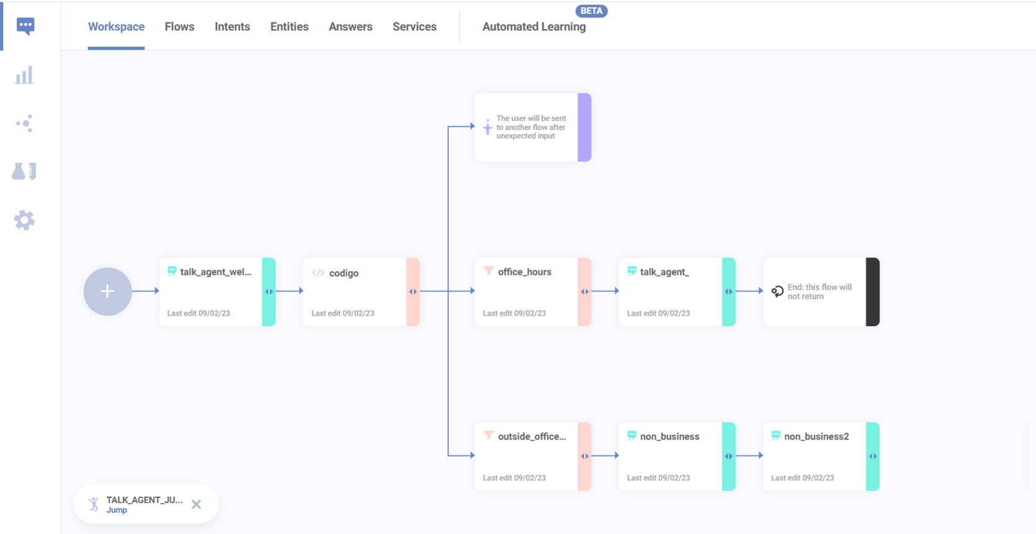Expand the talk_agent_wel node side handle
This screenshot has height=534, width=1036.
[269, 291]
